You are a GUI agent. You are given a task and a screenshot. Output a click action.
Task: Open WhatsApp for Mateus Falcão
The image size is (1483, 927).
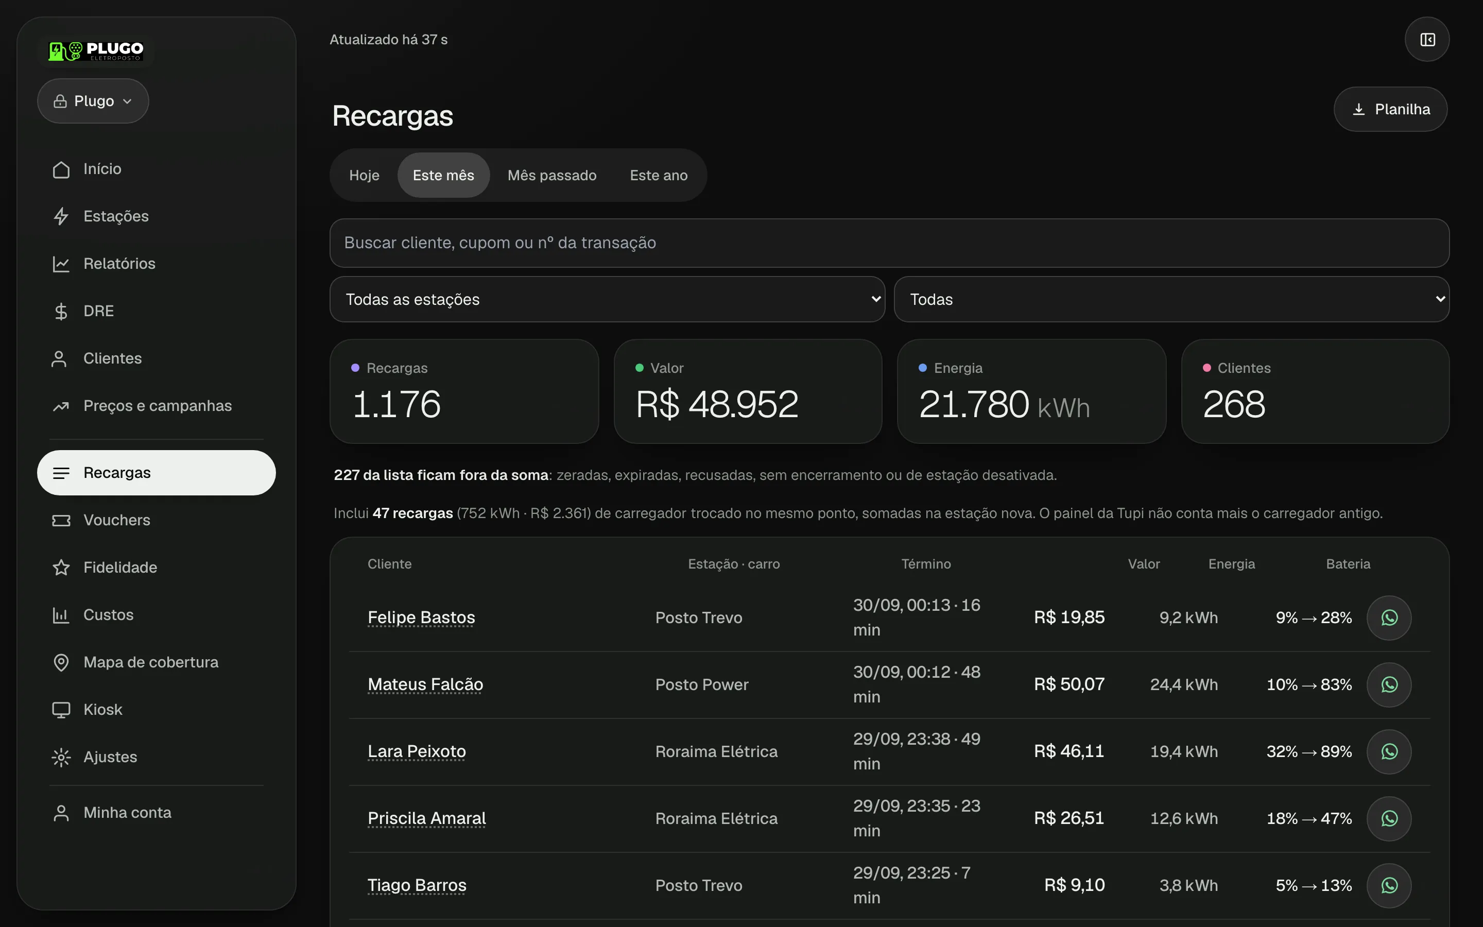coord(1389,684)
